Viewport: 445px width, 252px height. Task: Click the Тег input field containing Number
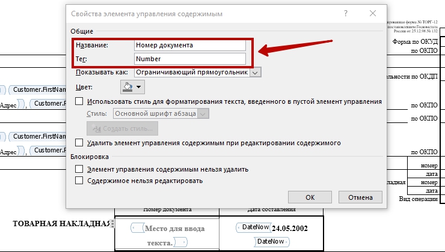pyautogui.click(x=189, y=59)
